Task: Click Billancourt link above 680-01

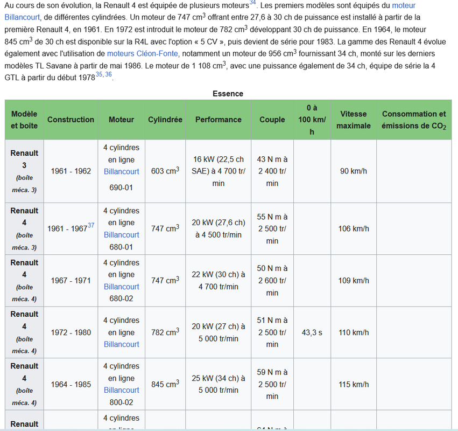Action: (x=121, y=235)
